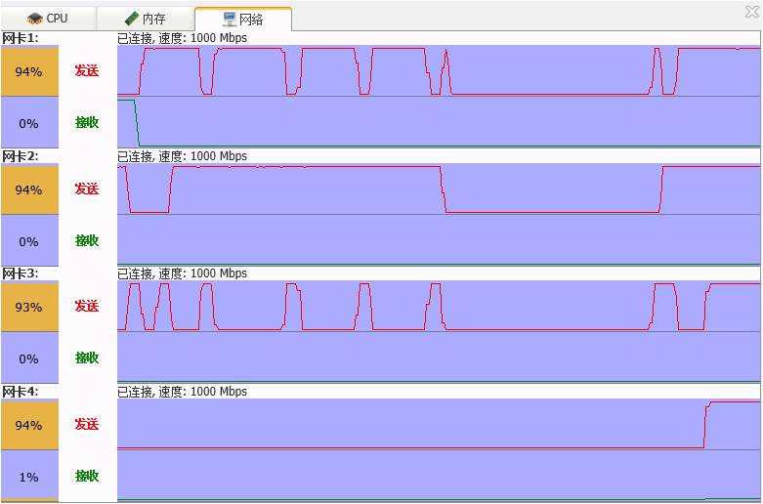
Task: Click 网卡3 receive usage 0% box
Action: pos(29,358)
